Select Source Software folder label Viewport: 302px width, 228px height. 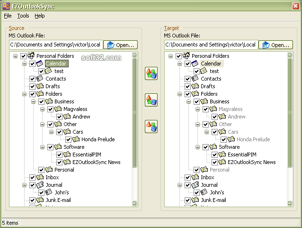tap(74, 147)
